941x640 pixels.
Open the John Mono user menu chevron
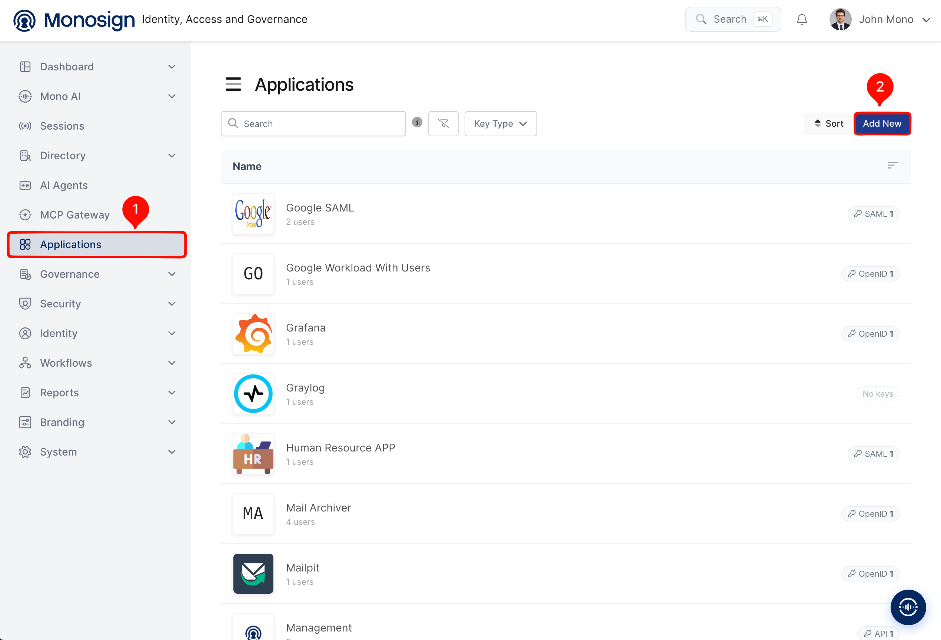(927, 20)
